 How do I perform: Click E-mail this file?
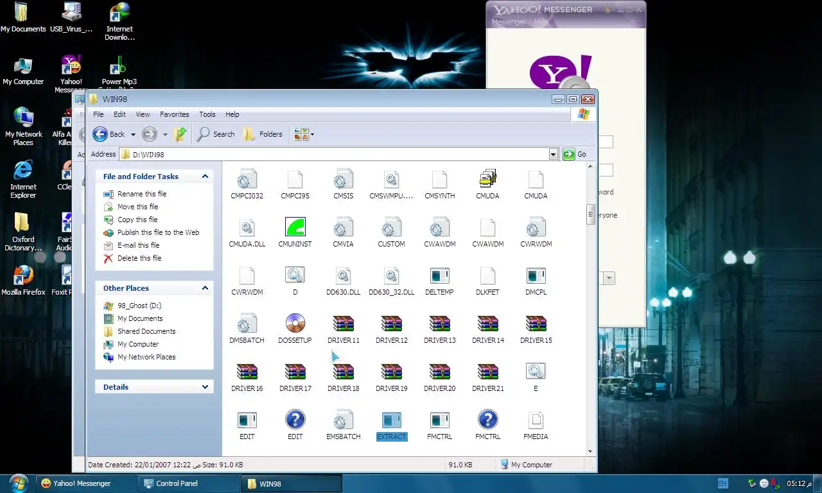click(139, 245)
